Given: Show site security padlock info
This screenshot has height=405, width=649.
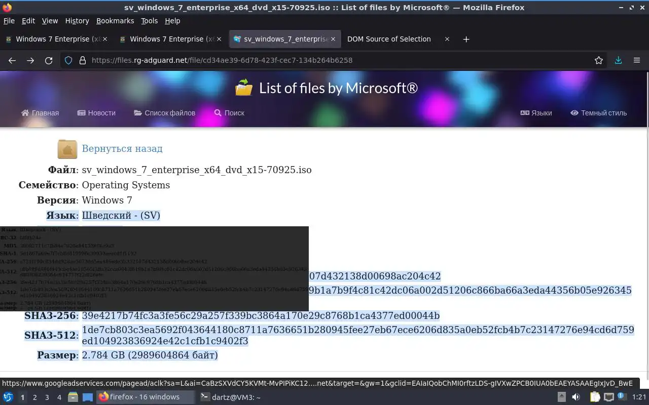Looking at the screenshot, I should point(83,60).
